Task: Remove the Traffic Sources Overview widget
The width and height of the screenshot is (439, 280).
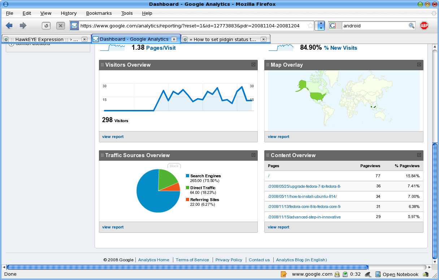Action: click(x=253, y=155)
